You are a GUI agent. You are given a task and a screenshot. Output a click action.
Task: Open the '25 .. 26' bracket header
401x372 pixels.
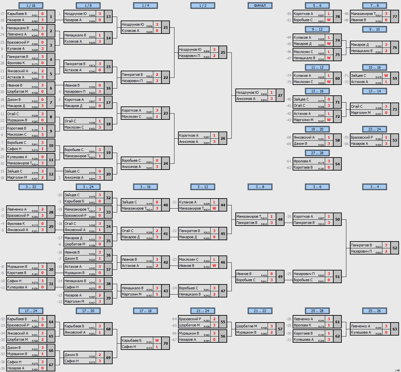tap(375, 311)
